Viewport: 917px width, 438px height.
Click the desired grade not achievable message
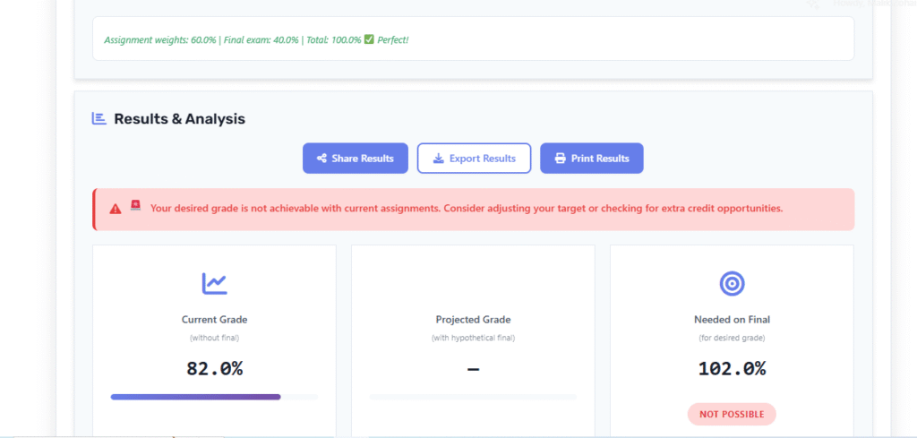(467, 209)
